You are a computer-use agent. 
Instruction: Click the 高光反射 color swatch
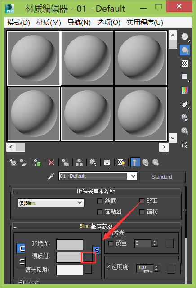click(x=70, y=270)
